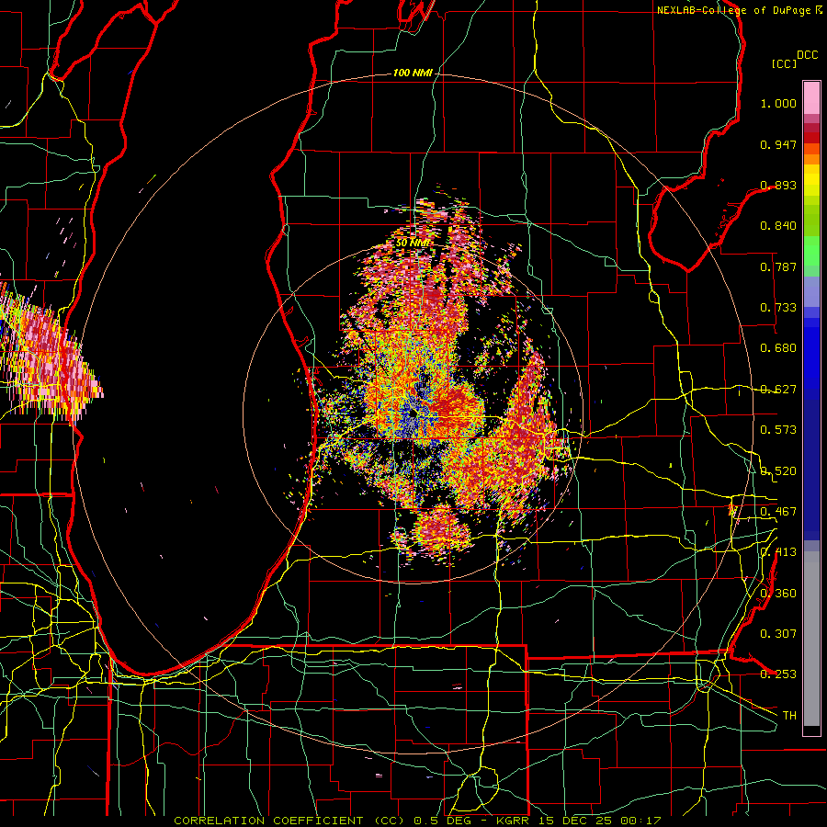Click the KGRR radar site center dot

coord(413,414)
